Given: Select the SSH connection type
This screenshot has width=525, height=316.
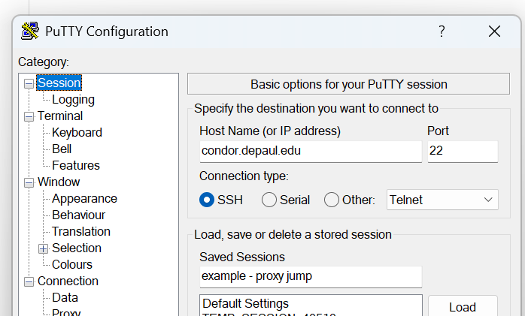Looking at the screenshot, I should click(207, 200).
